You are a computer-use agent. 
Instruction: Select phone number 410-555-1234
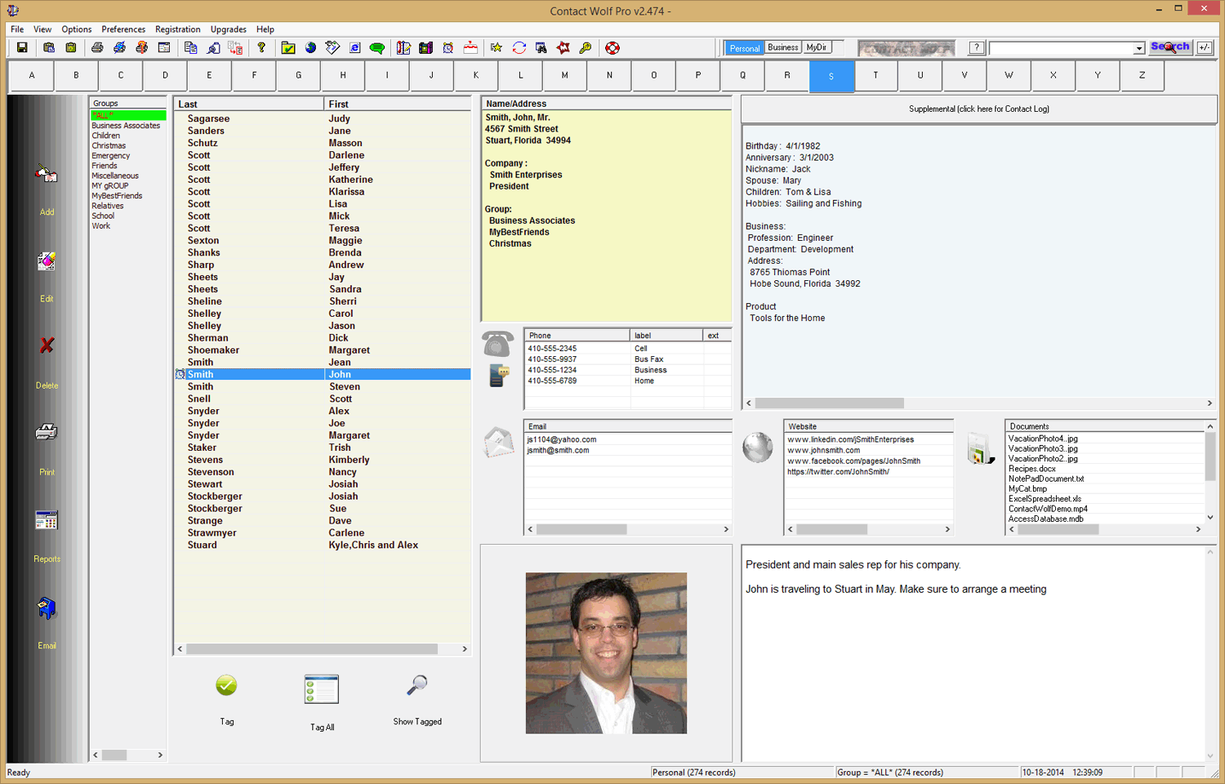pyautogui.click(x=552, y=370)
